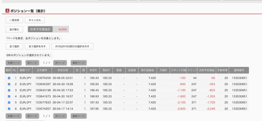Screen dimensions: 262x121
Task: Click iサイクル2/サイクル2取引の選択を外す button
Action: (72, 46)
